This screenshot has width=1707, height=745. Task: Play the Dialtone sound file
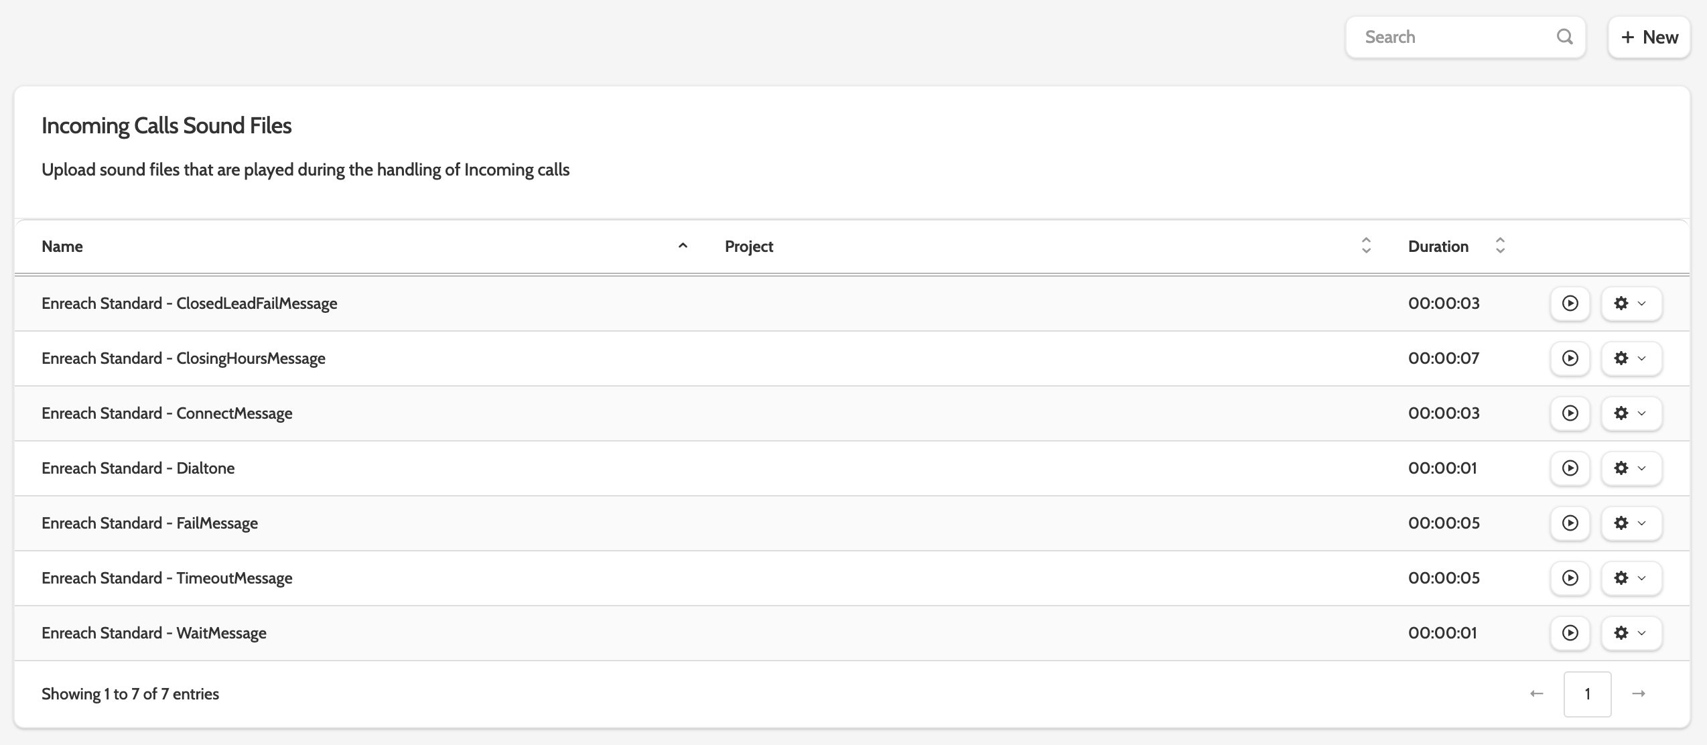point(1570,468)
